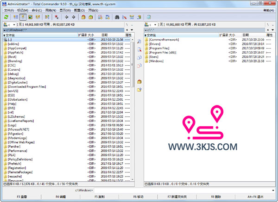Screen dimensions: 278x202
Task: Open the 配置(O) menu
Action: (x=79, y=11)
